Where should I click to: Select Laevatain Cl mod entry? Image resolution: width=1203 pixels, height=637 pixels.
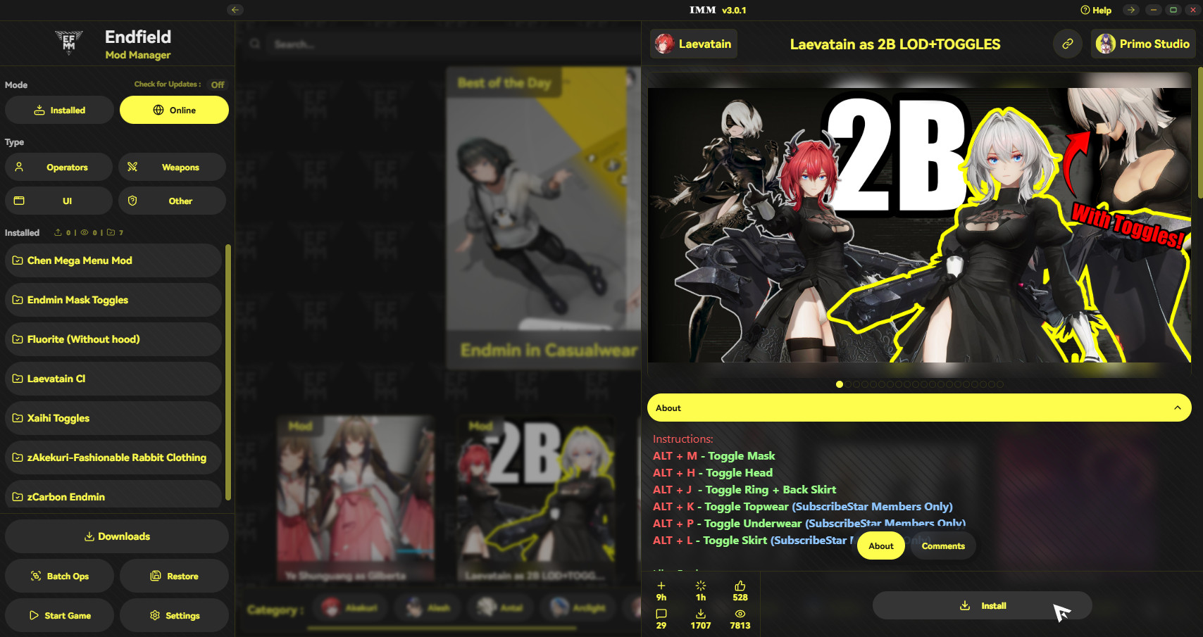113,379
